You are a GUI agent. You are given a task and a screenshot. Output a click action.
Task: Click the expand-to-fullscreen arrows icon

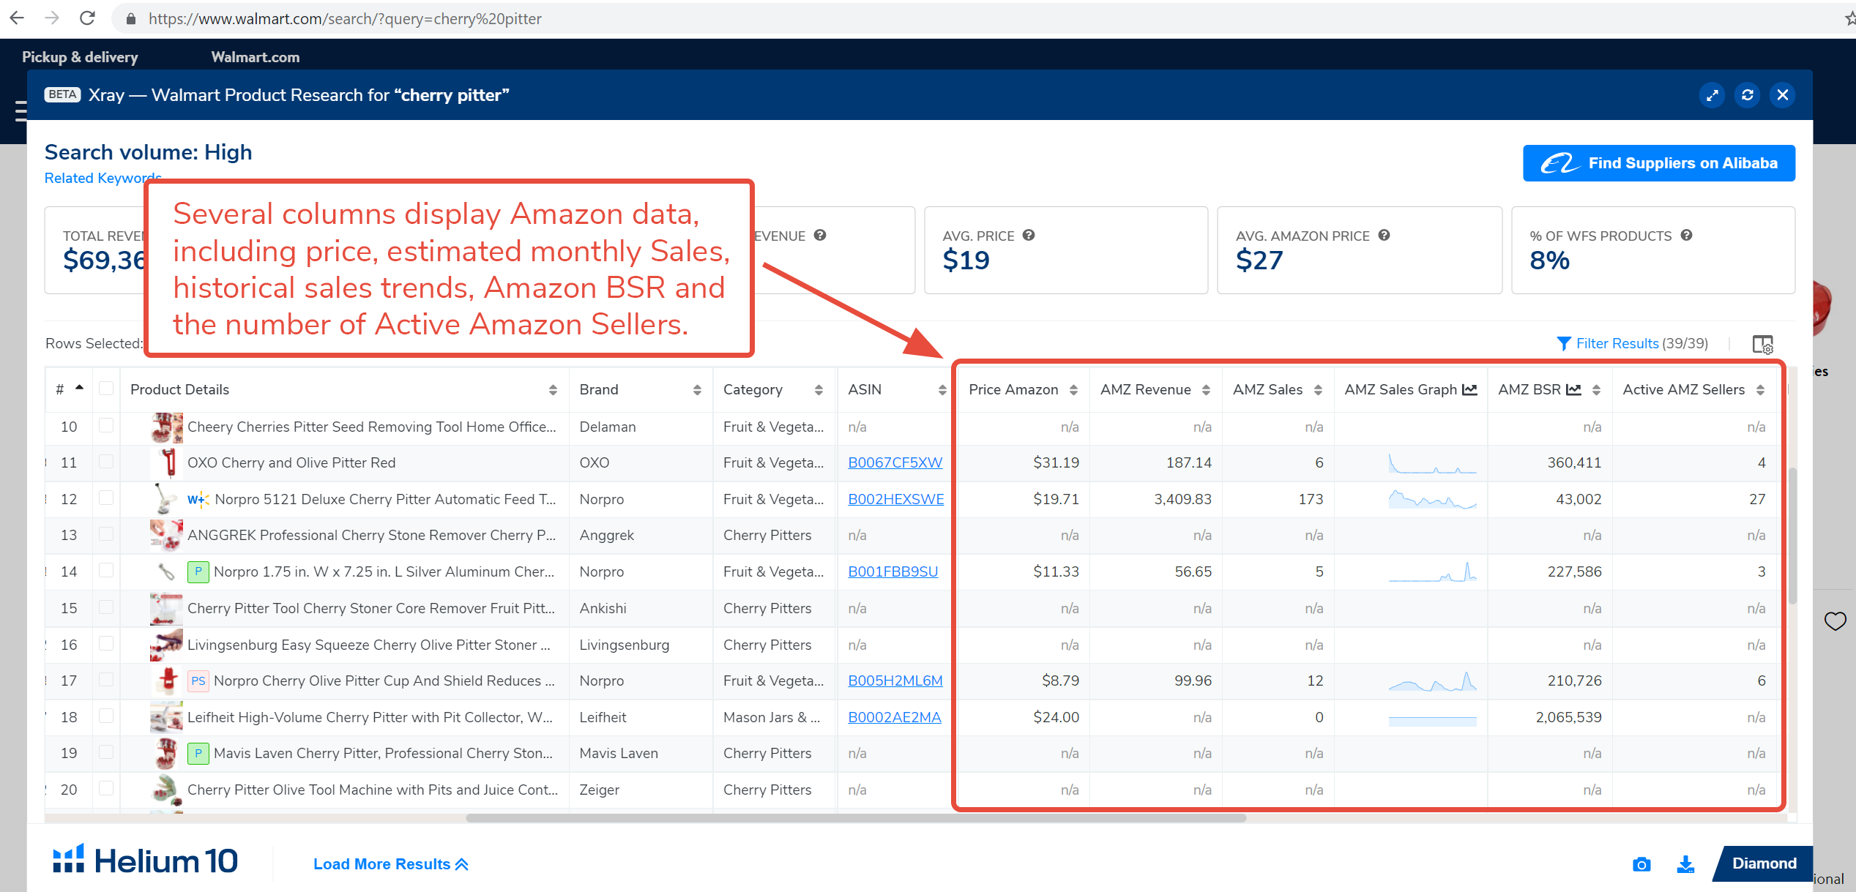tap(1712, 95)
